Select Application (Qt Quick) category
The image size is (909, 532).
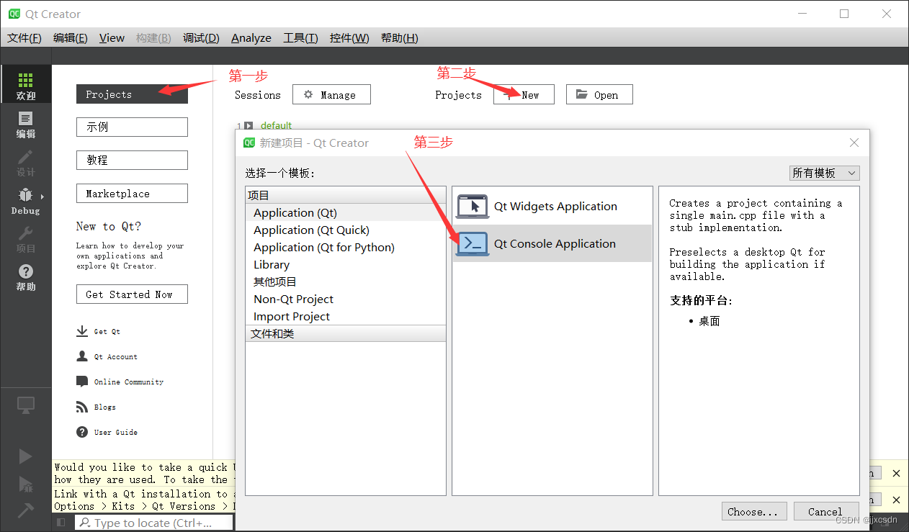click(346, 230)
